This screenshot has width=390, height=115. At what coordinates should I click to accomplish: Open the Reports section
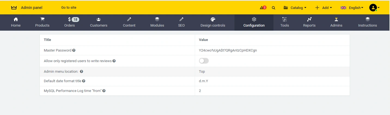[309, 22]
